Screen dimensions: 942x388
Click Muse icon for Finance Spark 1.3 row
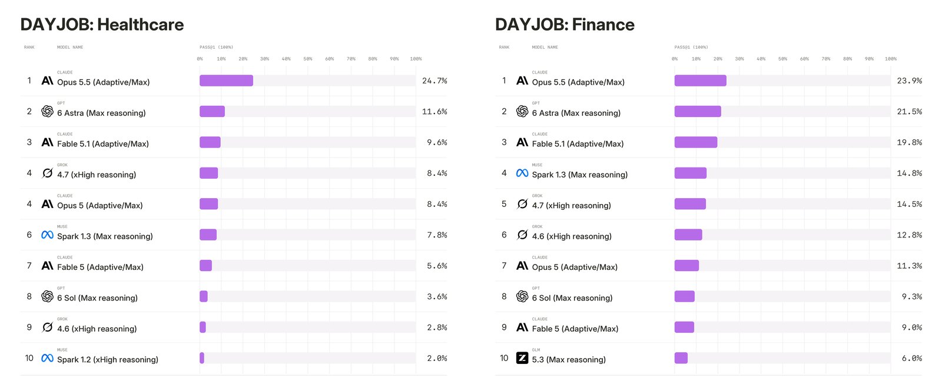point(522,173)
